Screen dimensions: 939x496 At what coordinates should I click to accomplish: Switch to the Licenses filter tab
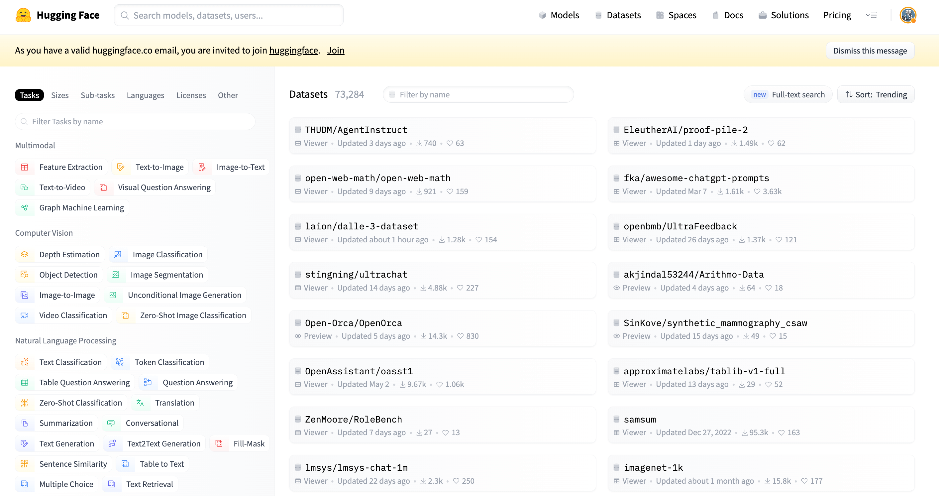pos(191,95)
